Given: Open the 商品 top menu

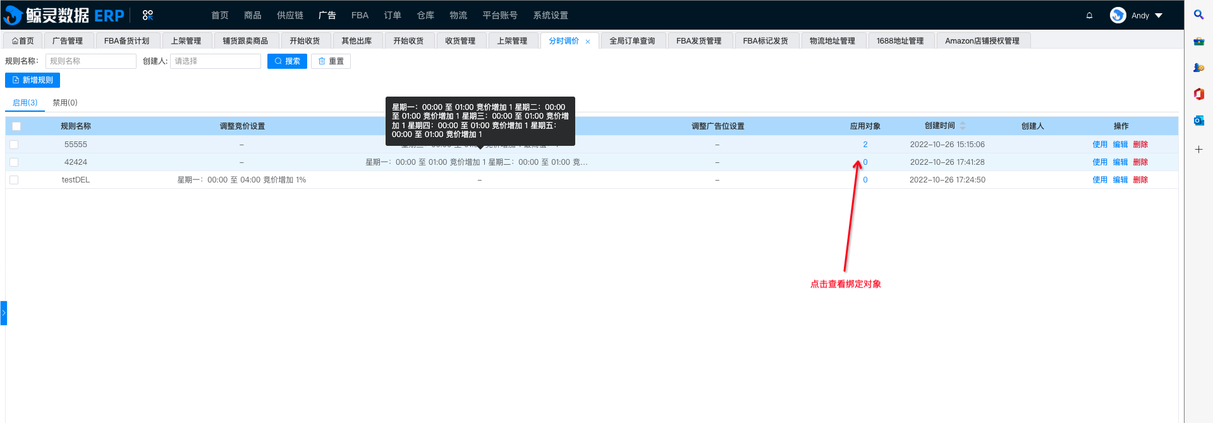Looking at the screenshot, I should coord(253,15).
